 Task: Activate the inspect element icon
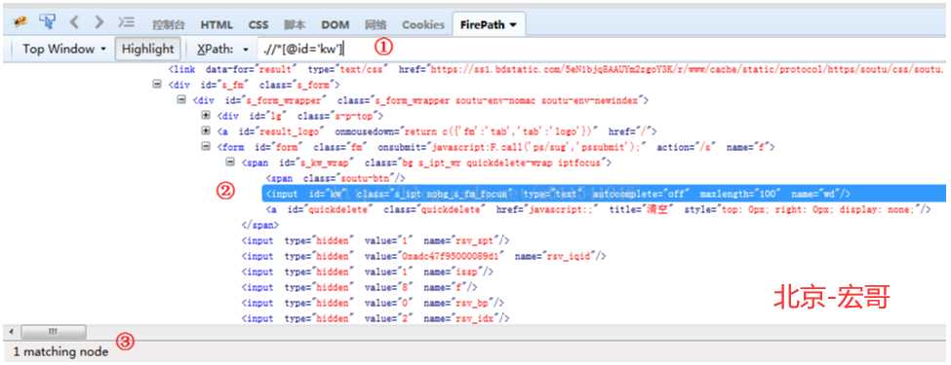[47, 22]
